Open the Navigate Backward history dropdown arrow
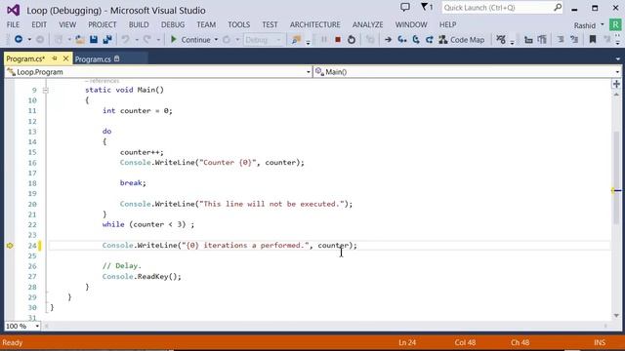625x351 pixels. [29, 40]
